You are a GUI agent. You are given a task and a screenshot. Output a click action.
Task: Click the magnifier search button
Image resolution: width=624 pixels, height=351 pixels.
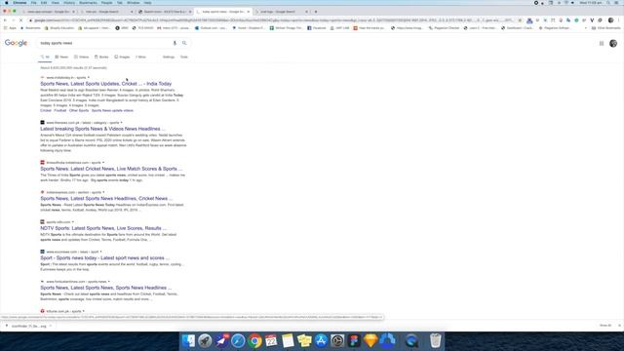click(x=184, y=43)
